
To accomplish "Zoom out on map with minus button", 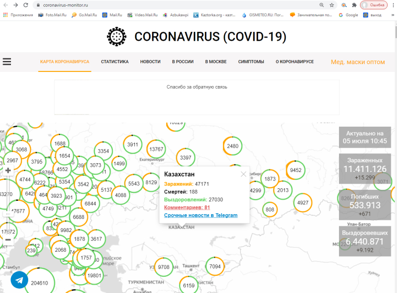I will click(x=8, y=240).
